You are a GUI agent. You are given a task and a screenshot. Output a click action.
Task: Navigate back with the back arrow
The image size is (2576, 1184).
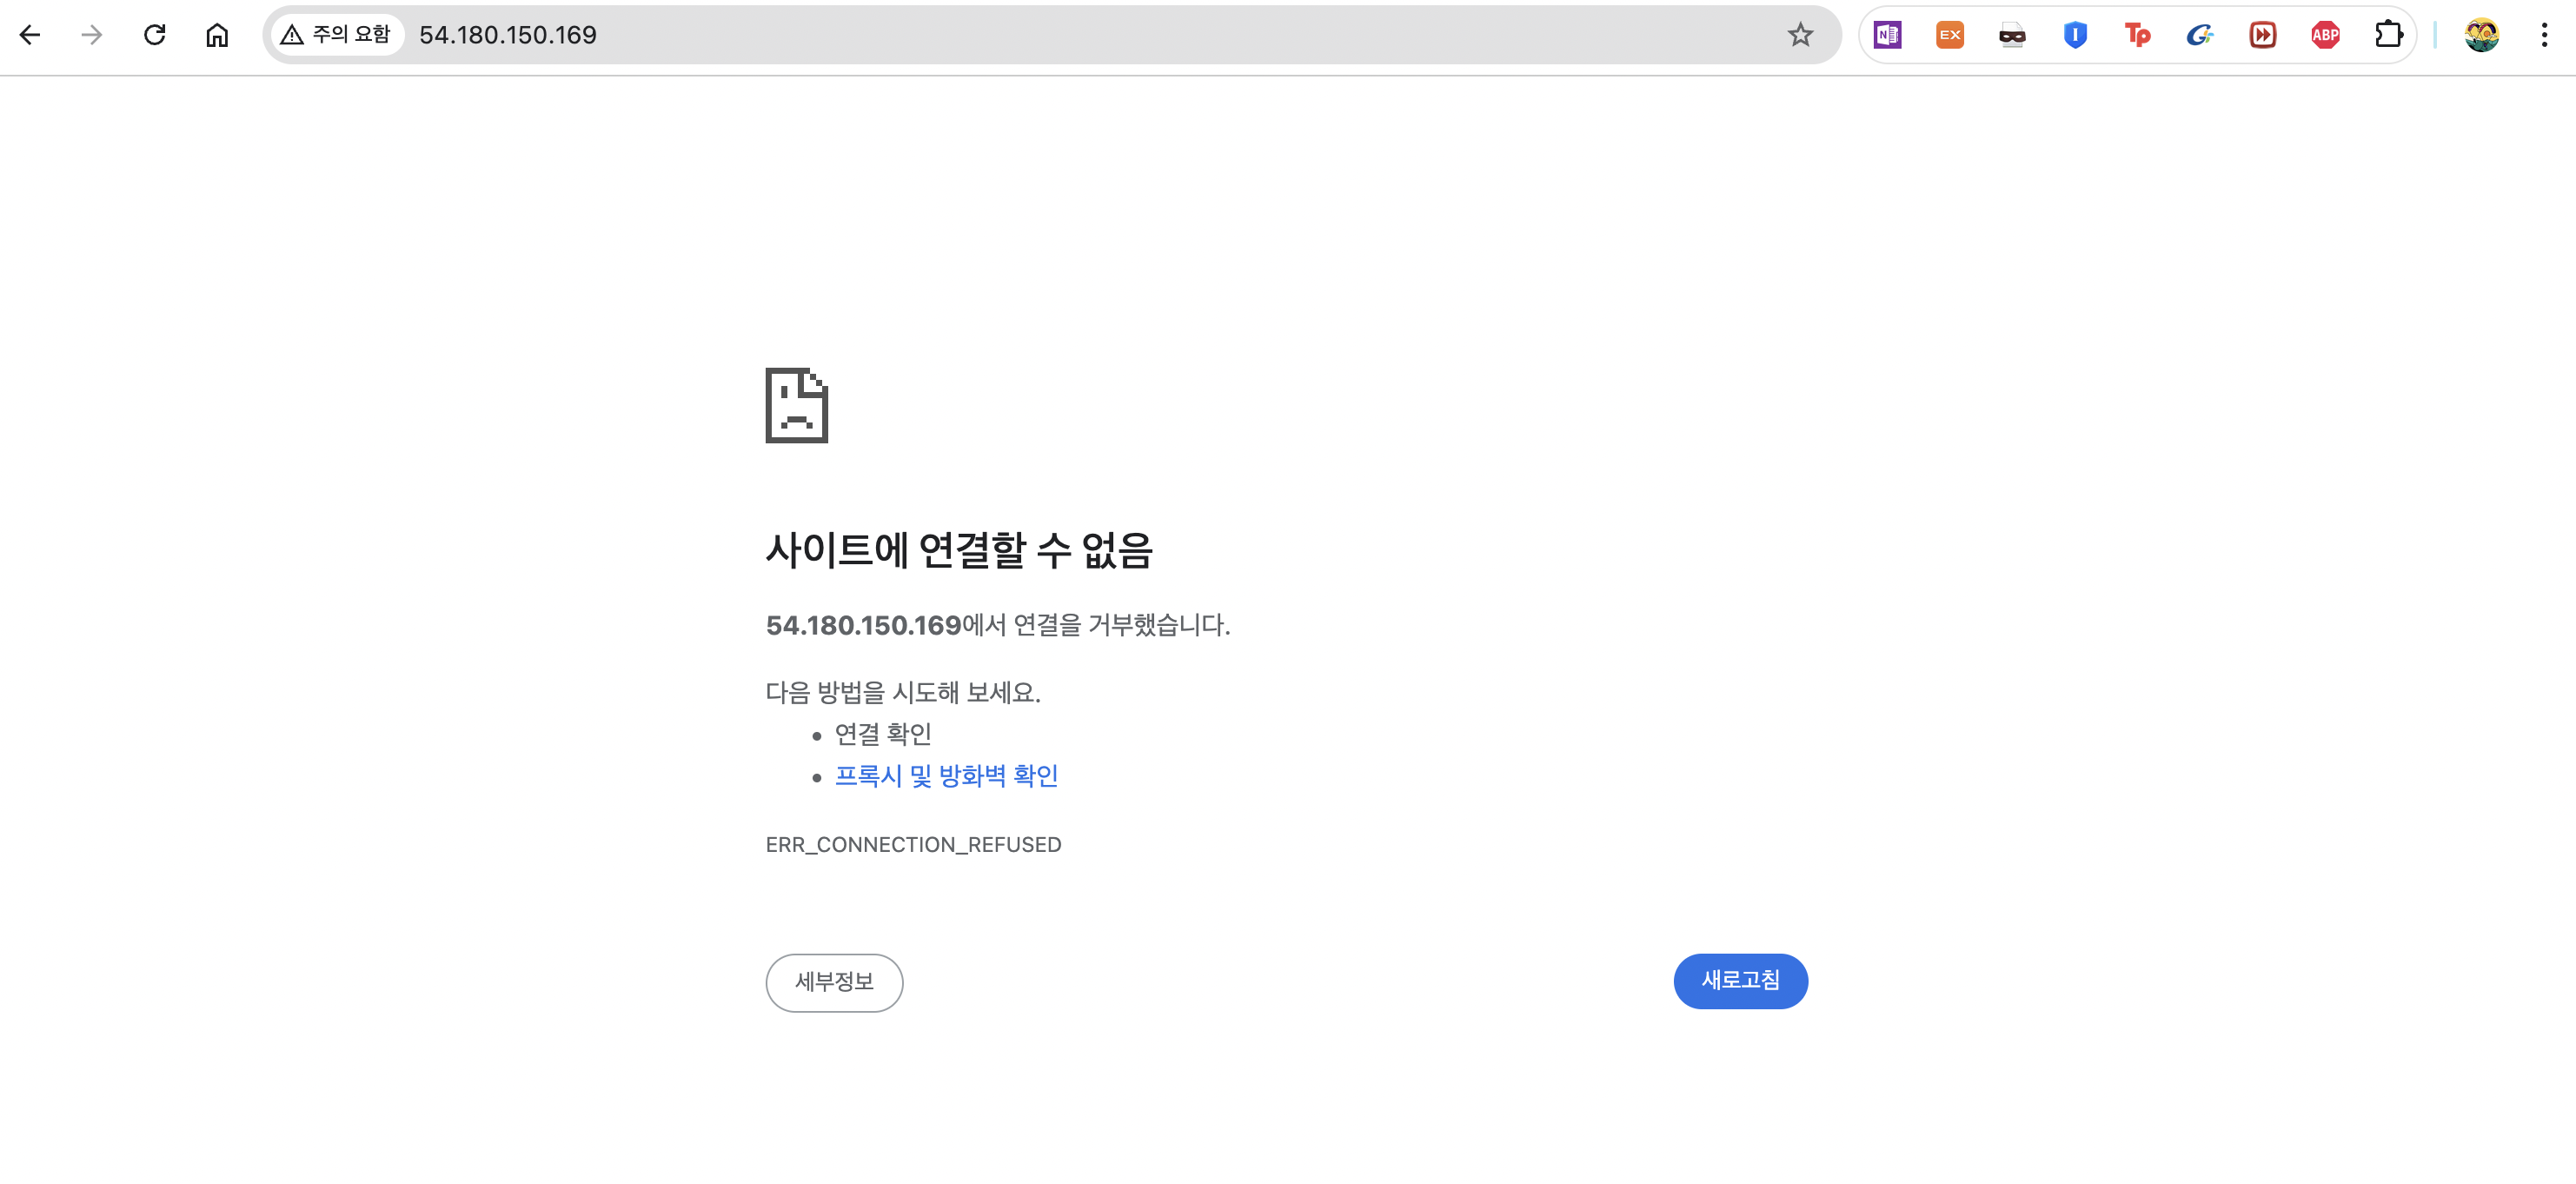tap(32, 35)
